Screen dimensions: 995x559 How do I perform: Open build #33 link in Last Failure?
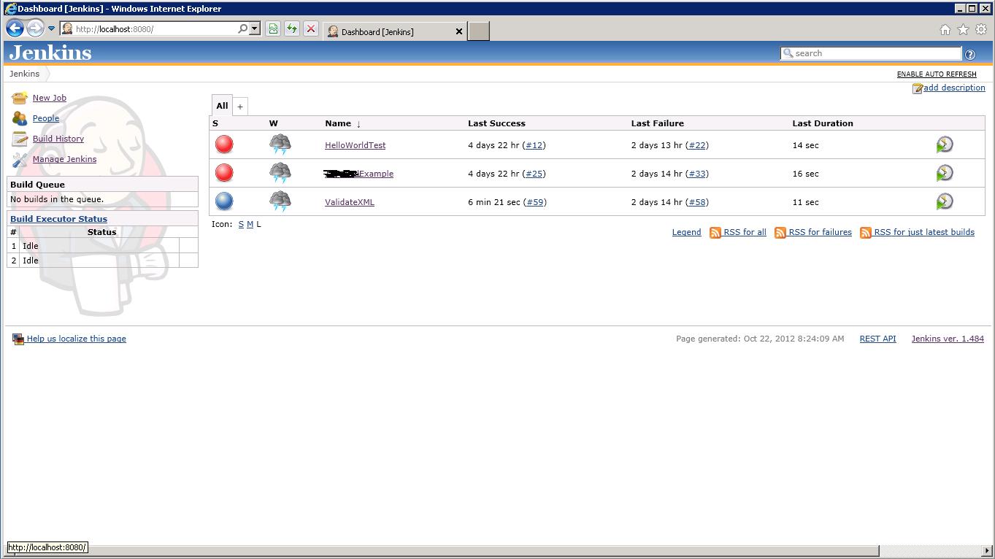tap(697, 174)
